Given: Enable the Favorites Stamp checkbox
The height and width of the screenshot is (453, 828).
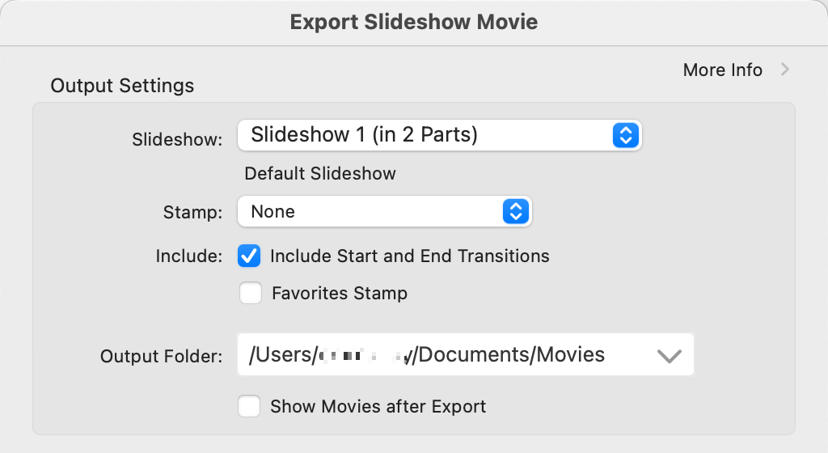Looking at the screenshot, I should pos(251,293).
